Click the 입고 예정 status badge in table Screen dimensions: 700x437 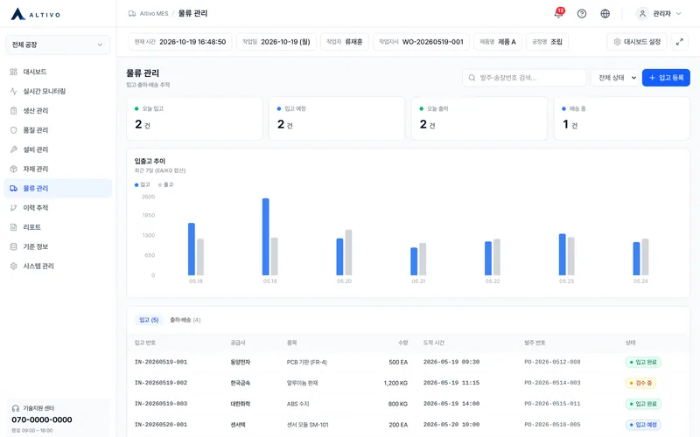[643, 425]
